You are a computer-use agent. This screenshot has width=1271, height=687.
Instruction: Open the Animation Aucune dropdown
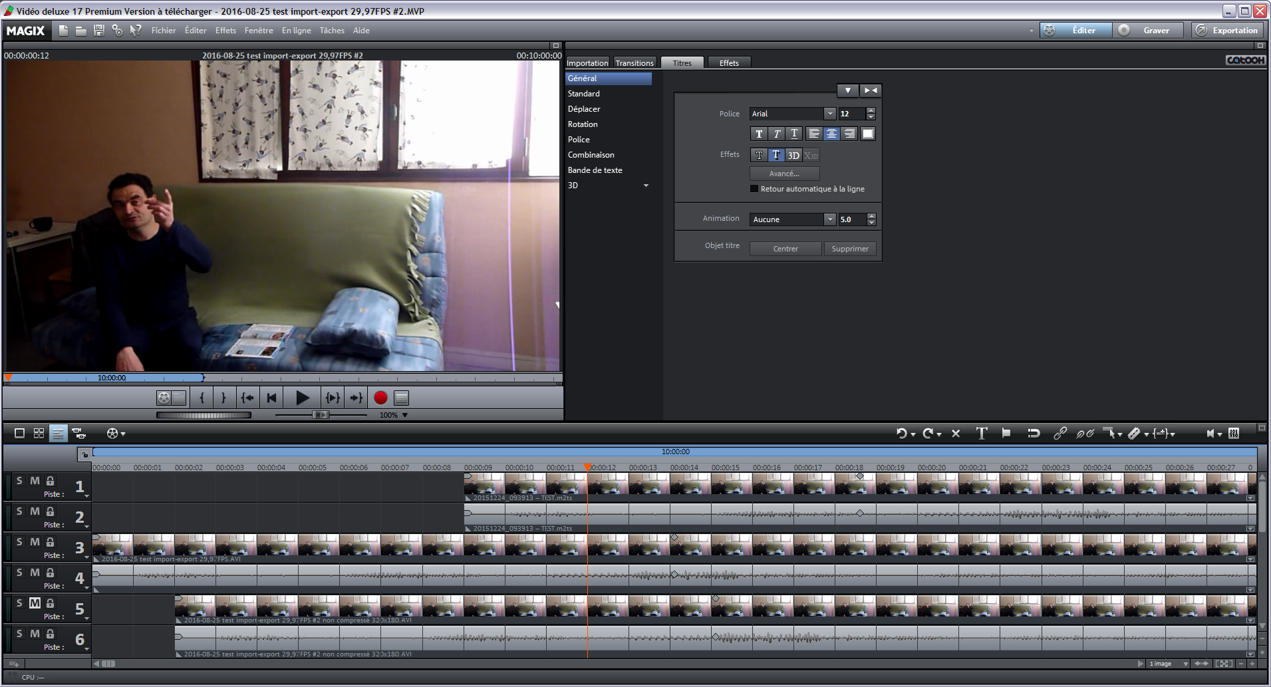(829, 219)
